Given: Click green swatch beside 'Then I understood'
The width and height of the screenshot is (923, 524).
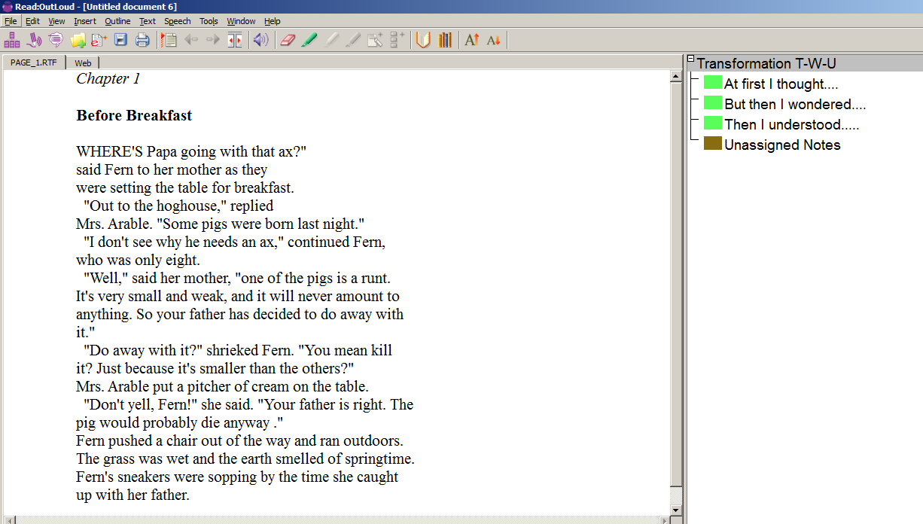Looking at the screenshot, I should tap(713, 123).
